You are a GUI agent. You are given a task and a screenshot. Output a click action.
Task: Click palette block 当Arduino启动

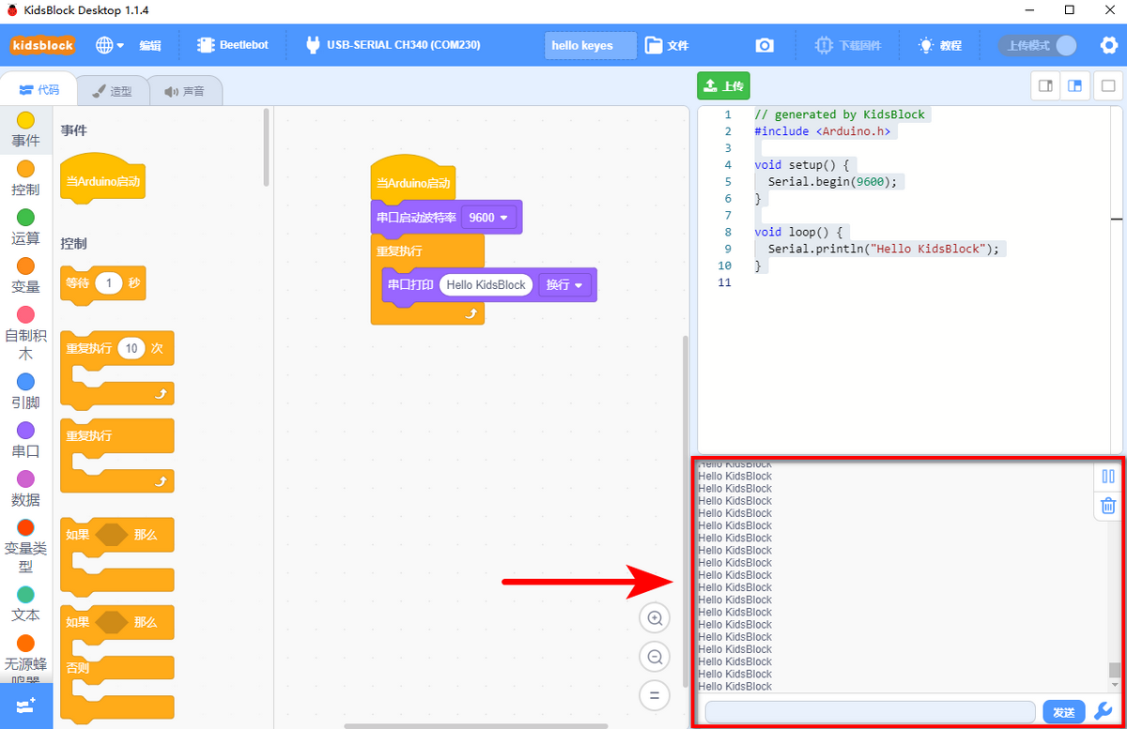[x=102, y=177]
